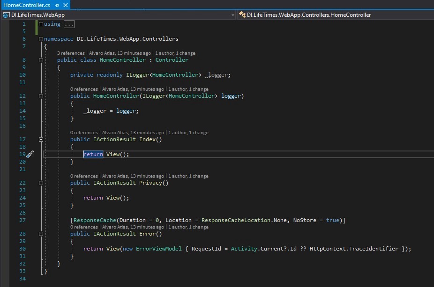Click the '3 references' CodeLens link above HomeController class

click(x=71, y=53)
